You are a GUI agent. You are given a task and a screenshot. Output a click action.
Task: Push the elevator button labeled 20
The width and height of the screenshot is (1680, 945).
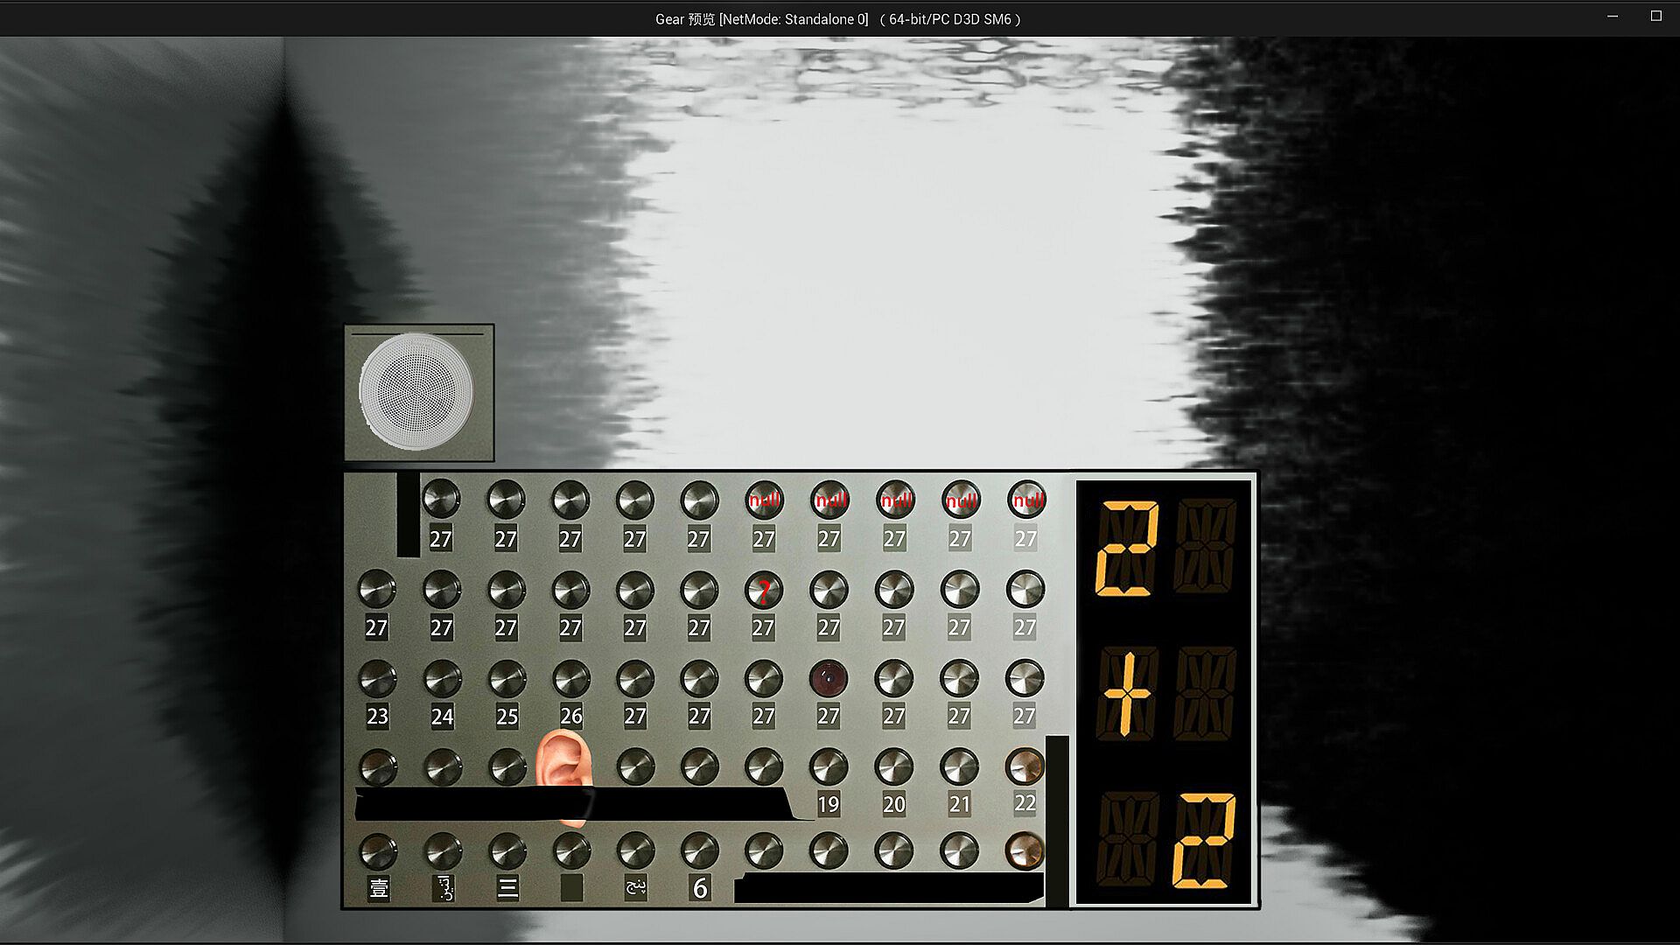point(893,767)
